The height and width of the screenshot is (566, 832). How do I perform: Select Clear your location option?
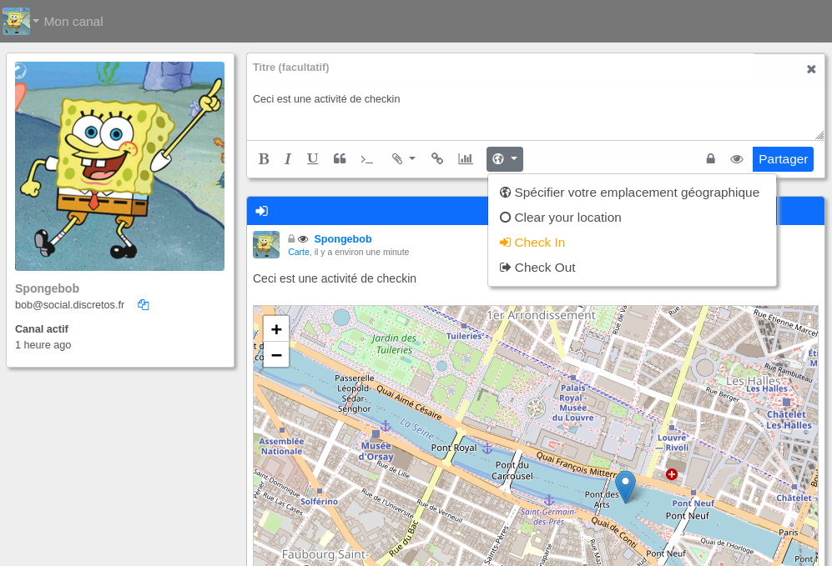(x=567, y=218)
